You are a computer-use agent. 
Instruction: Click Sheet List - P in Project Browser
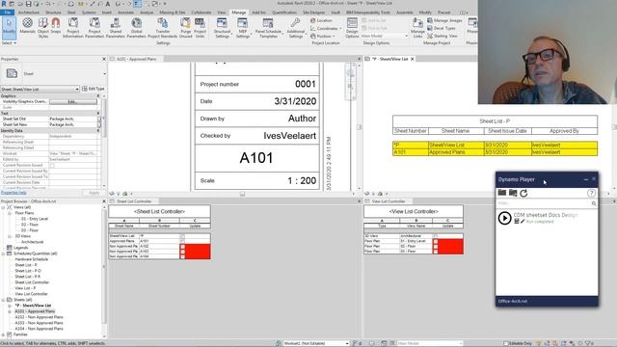[26, 265]
